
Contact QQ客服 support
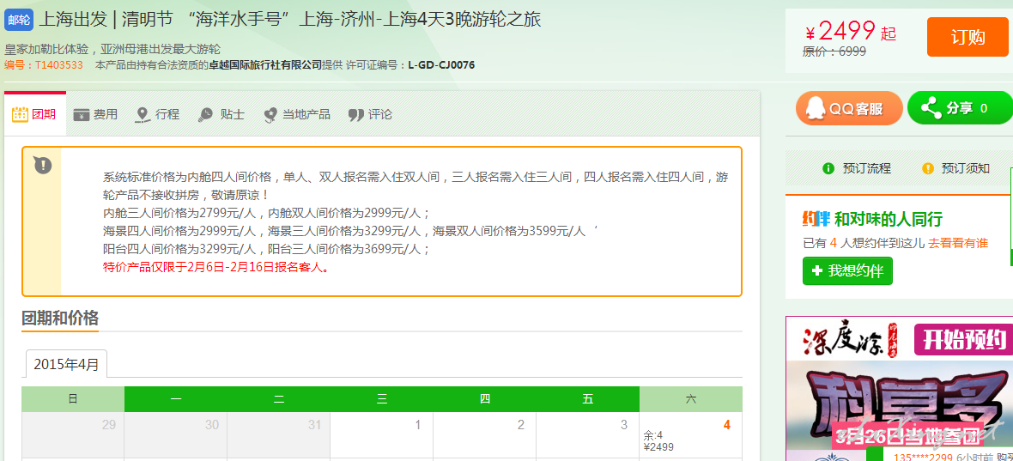point(849,108)
